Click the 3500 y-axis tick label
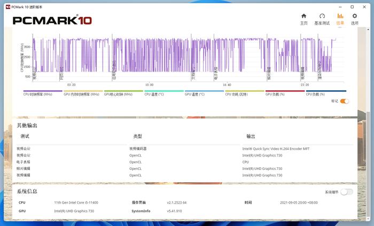Image resolution: width=374 pixels, height=226 pixels. pyautogui.click(x=27, y=47)
